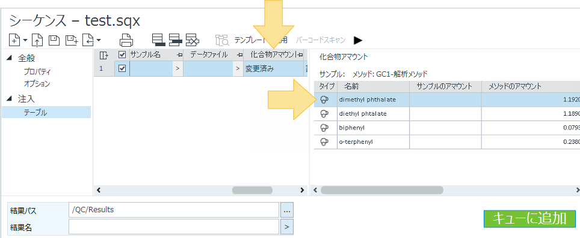Image resolution: width=580 pixels, height=238 pixels.
Task: Click the o-terphenyl type icon
Action: click(325, 142)
